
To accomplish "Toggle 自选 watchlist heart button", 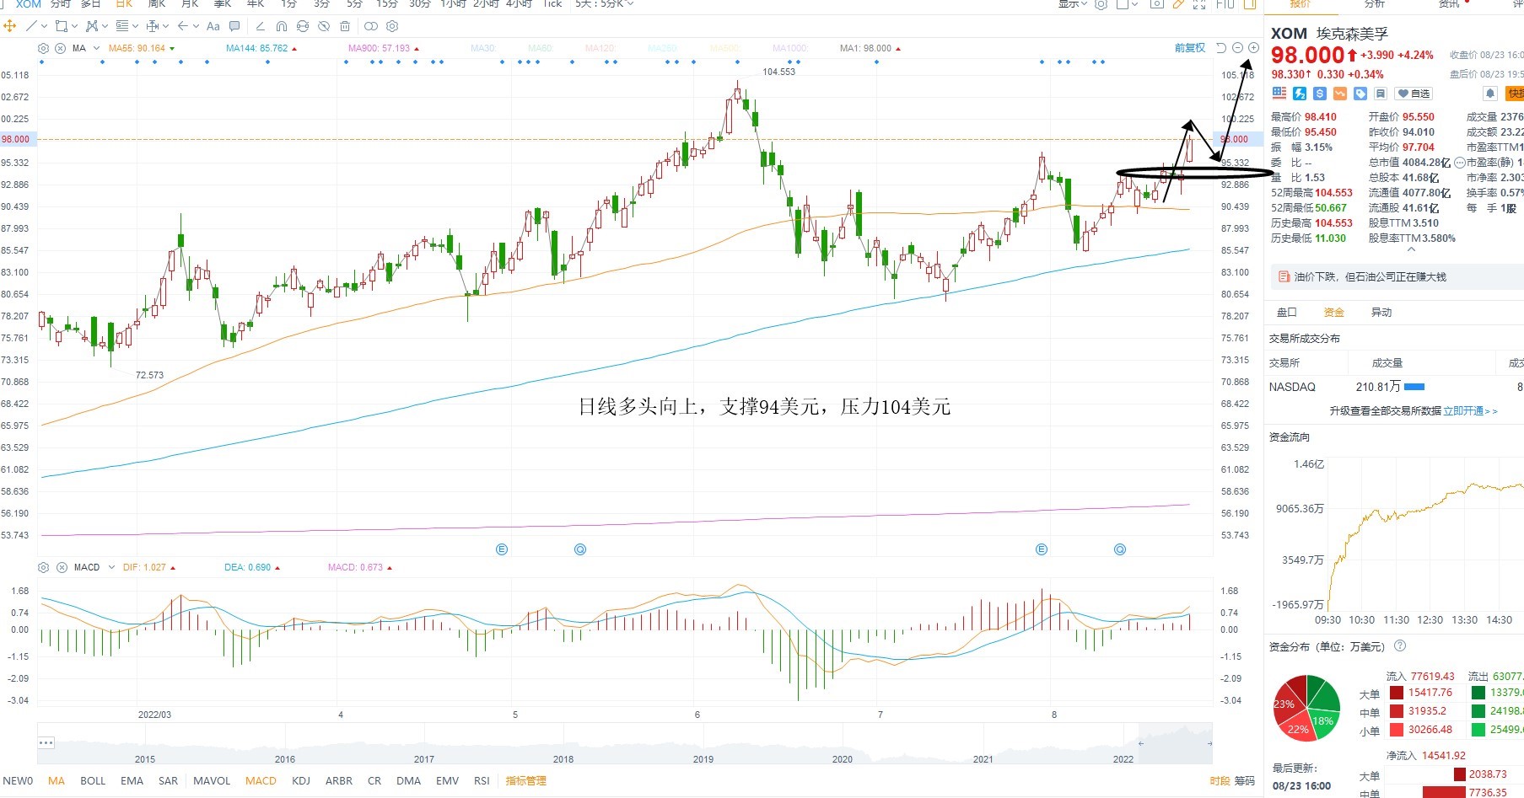I will 1414,94.
